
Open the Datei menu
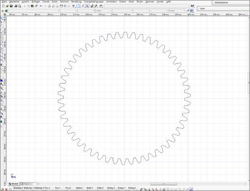pyautogui.click(x=4, y=1)
